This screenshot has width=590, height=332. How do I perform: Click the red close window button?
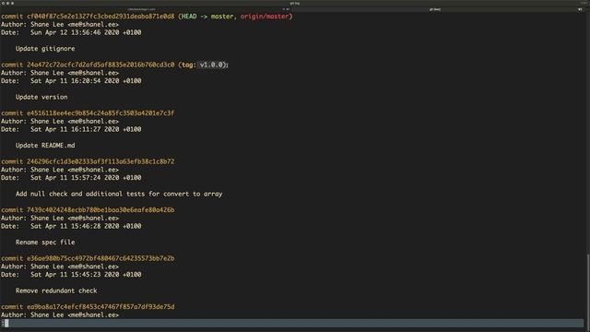coord(3,3)
